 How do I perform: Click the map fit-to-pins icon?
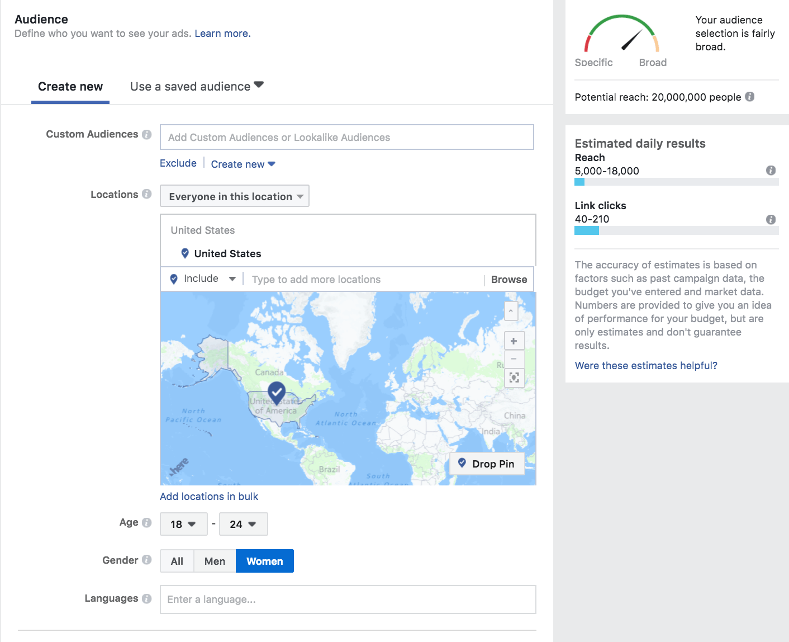pos(514,377)
